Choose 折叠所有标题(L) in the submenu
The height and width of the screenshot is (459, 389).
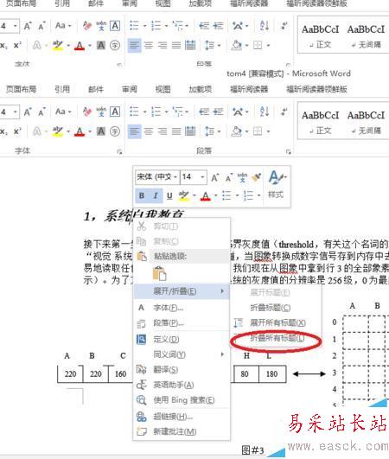click(x=277, y=338)
